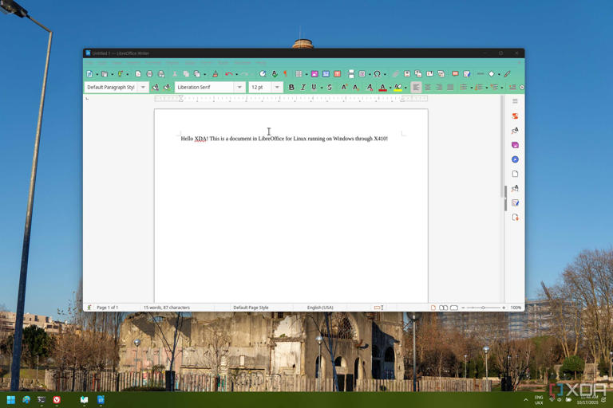Click Page 1 of 1 in status bar
Image resolution: width=613 pixels, height=408 pixels.
[107, 308]
